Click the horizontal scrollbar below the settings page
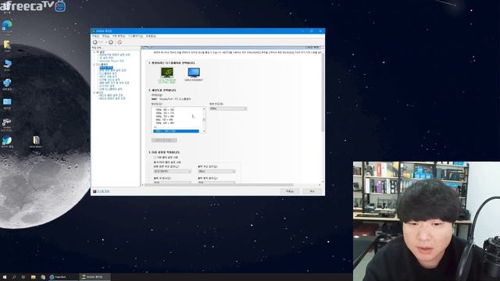Viewport: 500px width, 281px height. pyautogui.click(x=219, y=185)
